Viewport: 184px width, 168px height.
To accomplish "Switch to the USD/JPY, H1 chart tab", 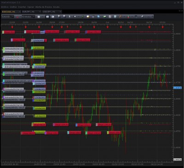I will (x=49, y=12).
